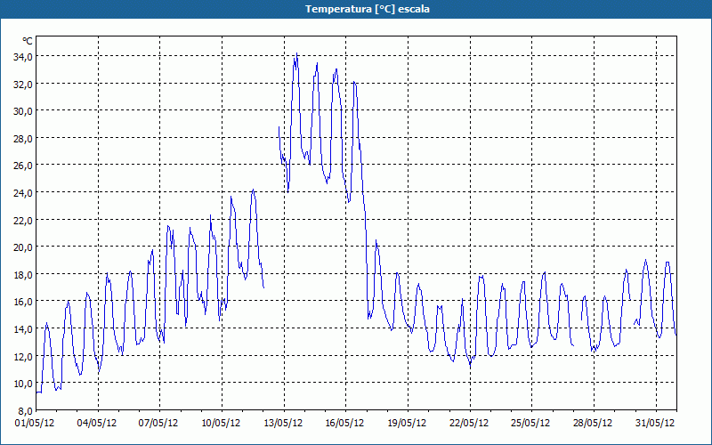Select the 28/05/12 date label
The height and width of the screenshot is (445, 712).
[x=593, y=424]
